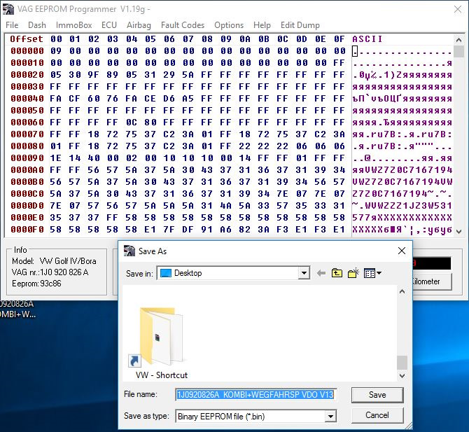Click the Cancel button
The height and width of the screenshot is (432, 469).
(x=377, y=415)
